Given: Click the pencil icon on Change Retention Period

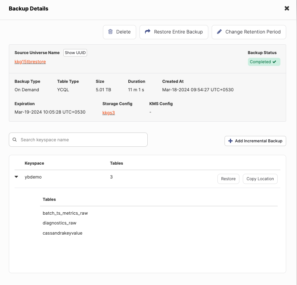Looking at the screenshot, I should pyautogui.click(x=219, y=32).
